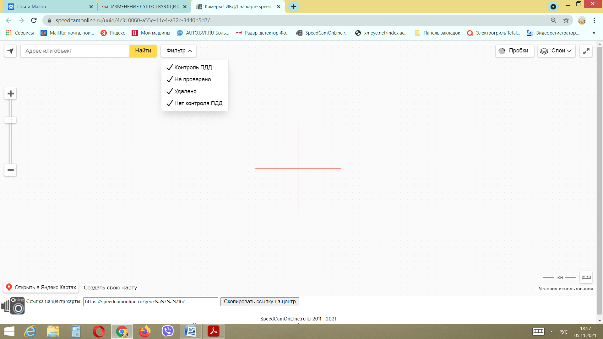Collapse the Фильтр dropdown
The image size is (603, 339).
(179, 51)
